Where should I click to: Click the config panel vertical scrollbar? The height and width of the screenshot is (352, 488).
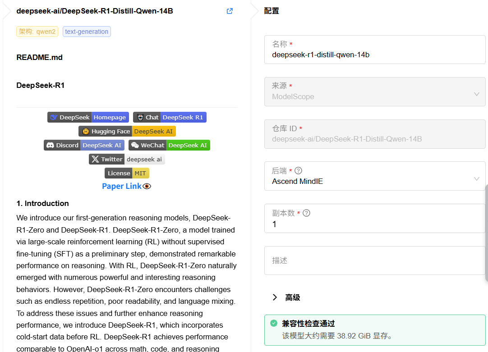coord(487,233)
